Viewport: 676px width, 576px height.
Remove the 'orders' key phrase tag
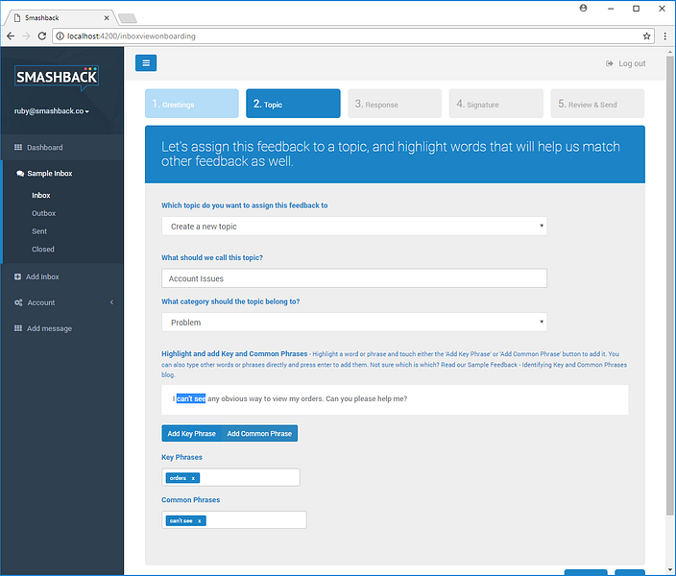point(193,478)
